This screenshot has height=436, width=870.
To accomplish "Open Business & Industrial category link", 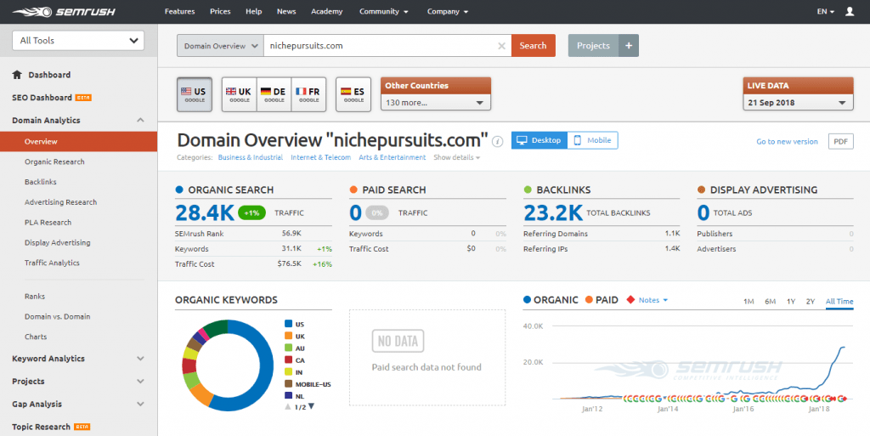I will [x=251, y=157].
